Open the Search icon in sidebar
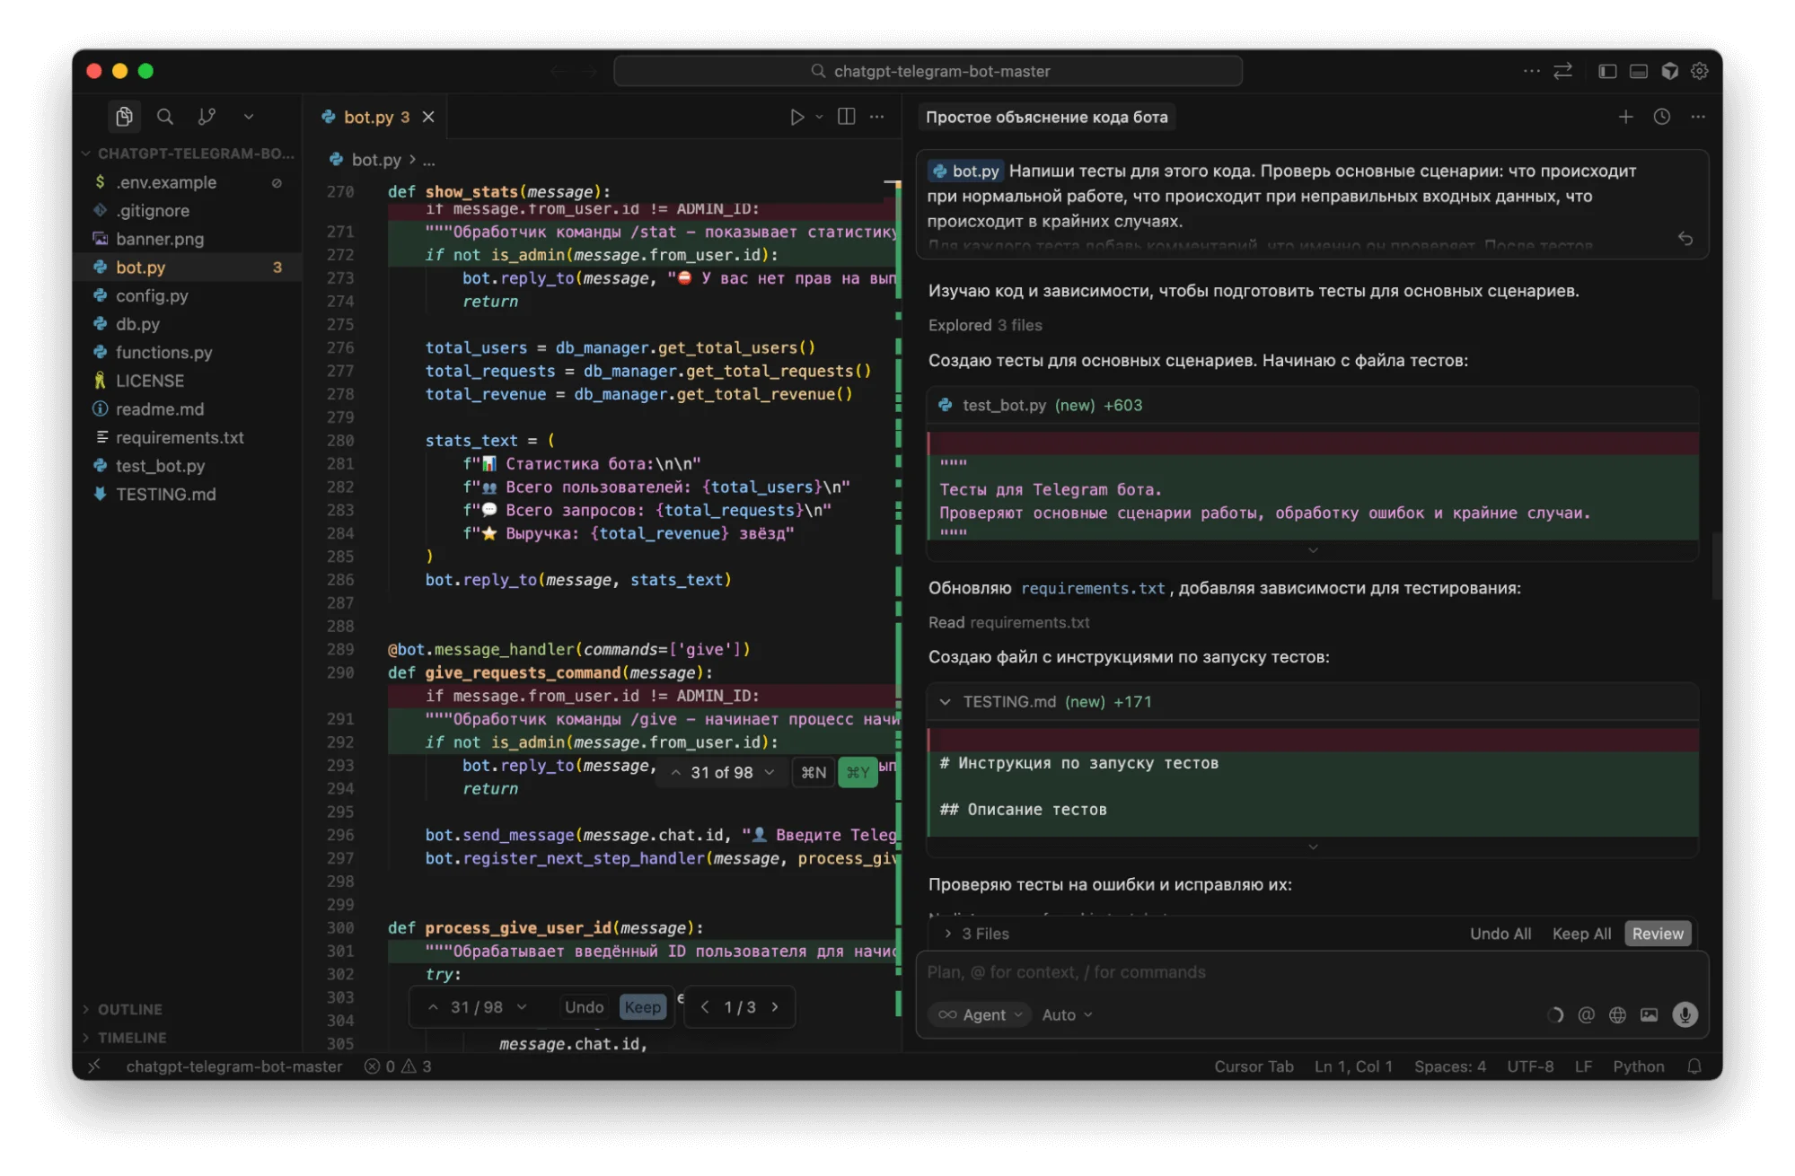Image resolution: width=1795 pixels, height=1176 pixels. coord(165,117)
